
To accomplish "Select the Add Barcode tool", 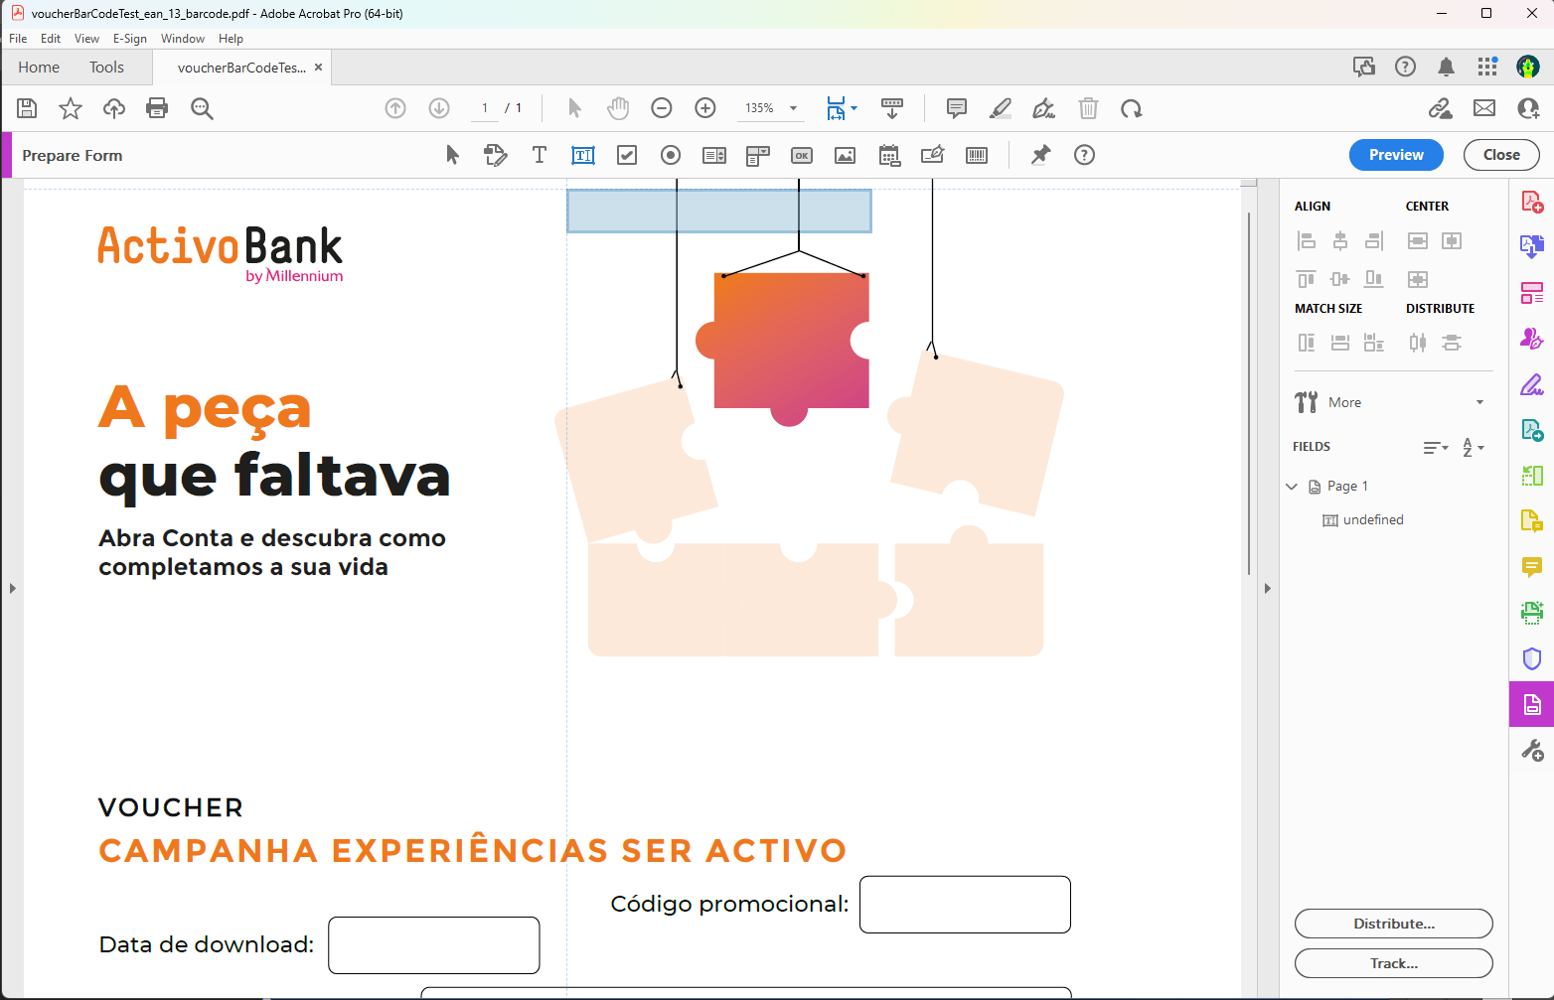I will [x=977, y=155].
